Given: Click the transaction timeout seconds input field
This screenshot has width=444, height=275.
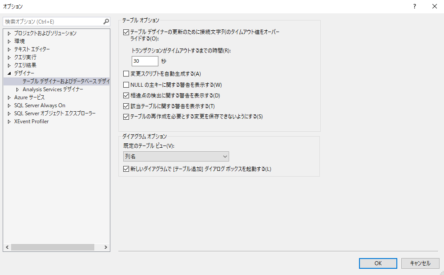Looking at the screenshot, I should pos(145,61).
